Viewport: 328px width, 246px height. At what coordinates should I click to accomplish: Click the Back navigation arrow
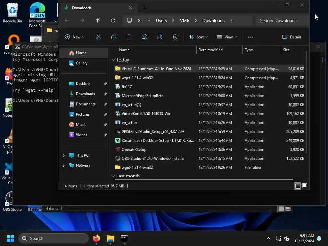[x=67, y=20]
